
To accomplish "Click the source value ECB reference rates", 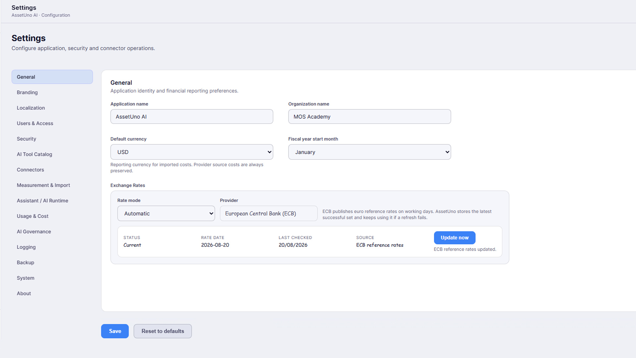I will (x=380, y=245).
